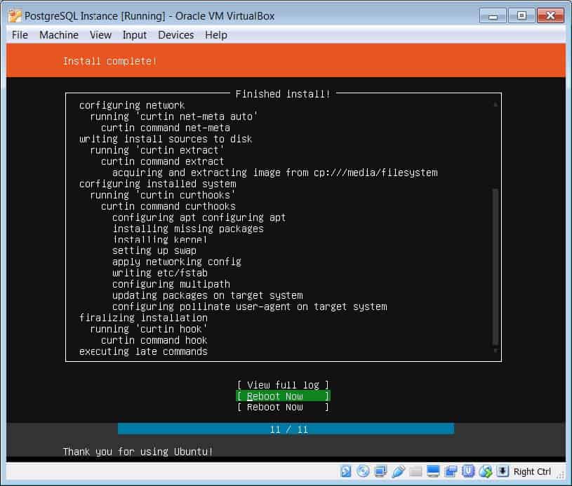Click the 'installing missing packages' log line
This screenshot has width=572, height=486.
pyautogui.click(x=188, y=229)
